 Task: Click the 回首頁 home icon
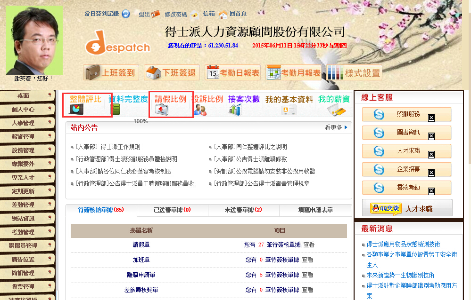coord(223,14)
